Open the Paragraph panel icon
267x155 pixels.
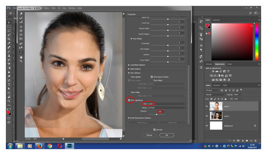coord(201,50)
